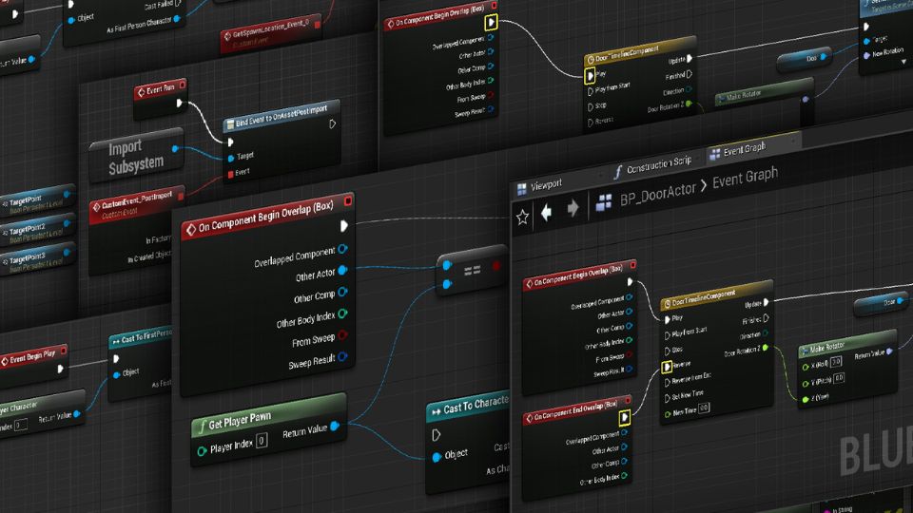Screen dimensions: 913x513
Task: Click the Player Index value field
Action: tap(261, 440)
